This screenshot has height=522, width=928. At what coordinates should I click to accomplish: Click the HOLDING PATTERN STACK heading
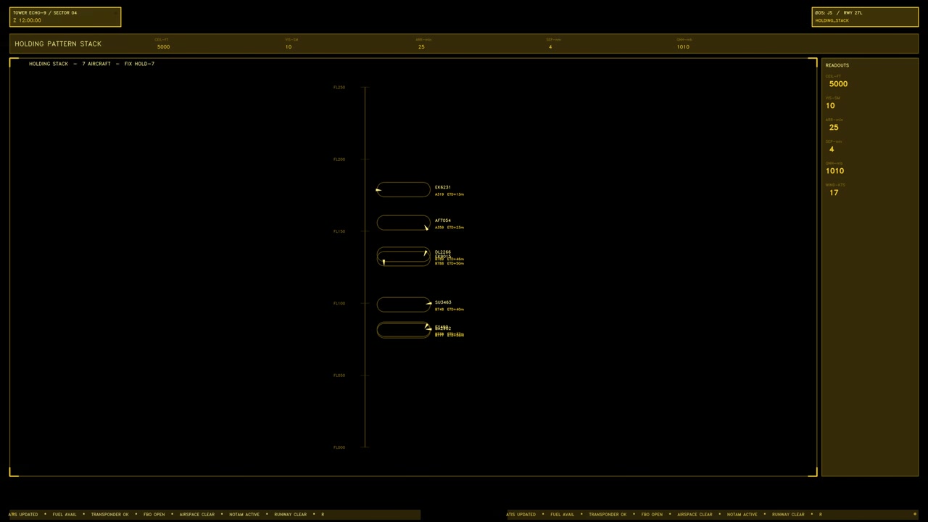tap(58, 43)
